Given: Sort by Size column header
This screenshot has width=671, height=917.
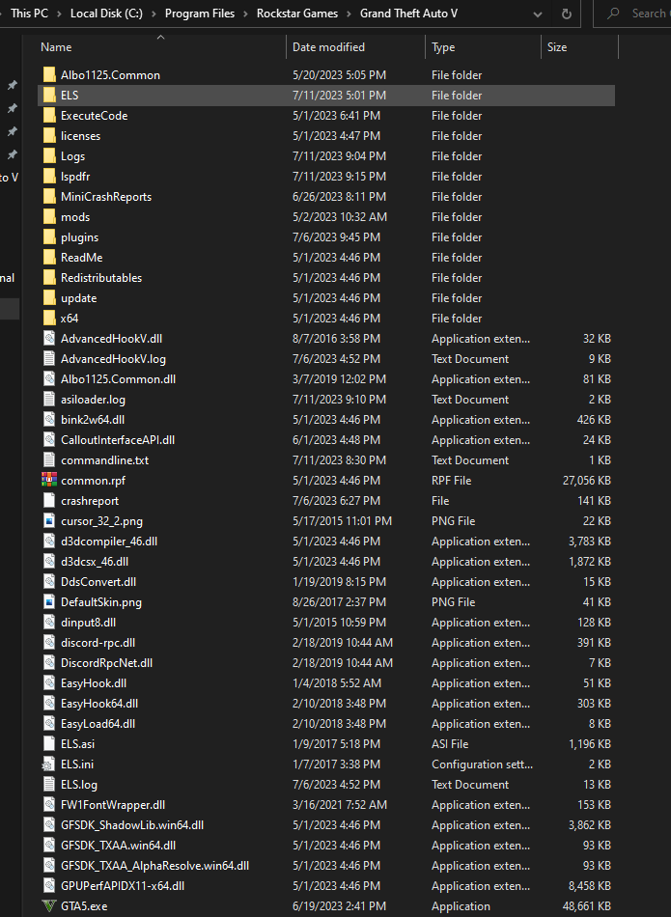Looking at the screenshot, I should (579, 47).
